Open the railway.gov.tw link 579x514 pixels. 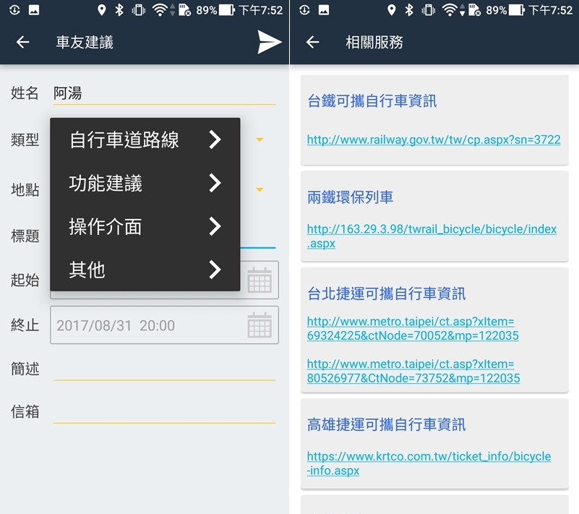[434, 140]
